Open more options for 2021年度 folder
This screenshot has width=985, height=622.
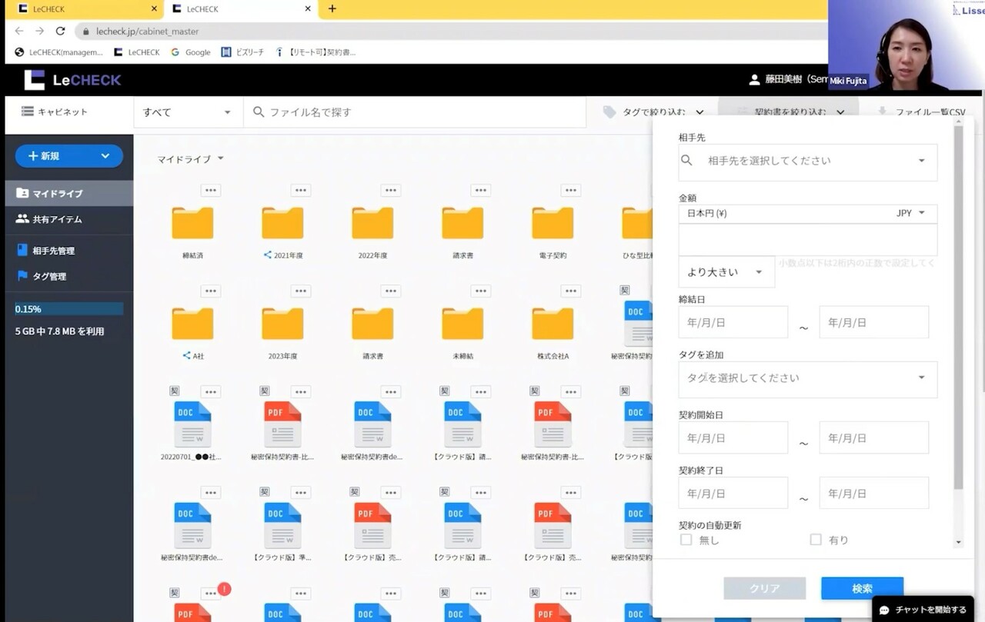pos(301,191)
